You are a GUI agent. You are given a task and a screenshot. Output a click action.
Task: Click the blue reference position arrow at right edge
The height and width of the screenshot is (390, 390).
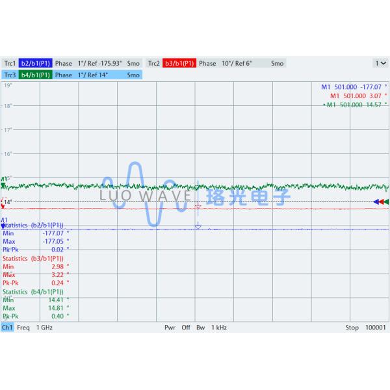click(x=376, y=202)
